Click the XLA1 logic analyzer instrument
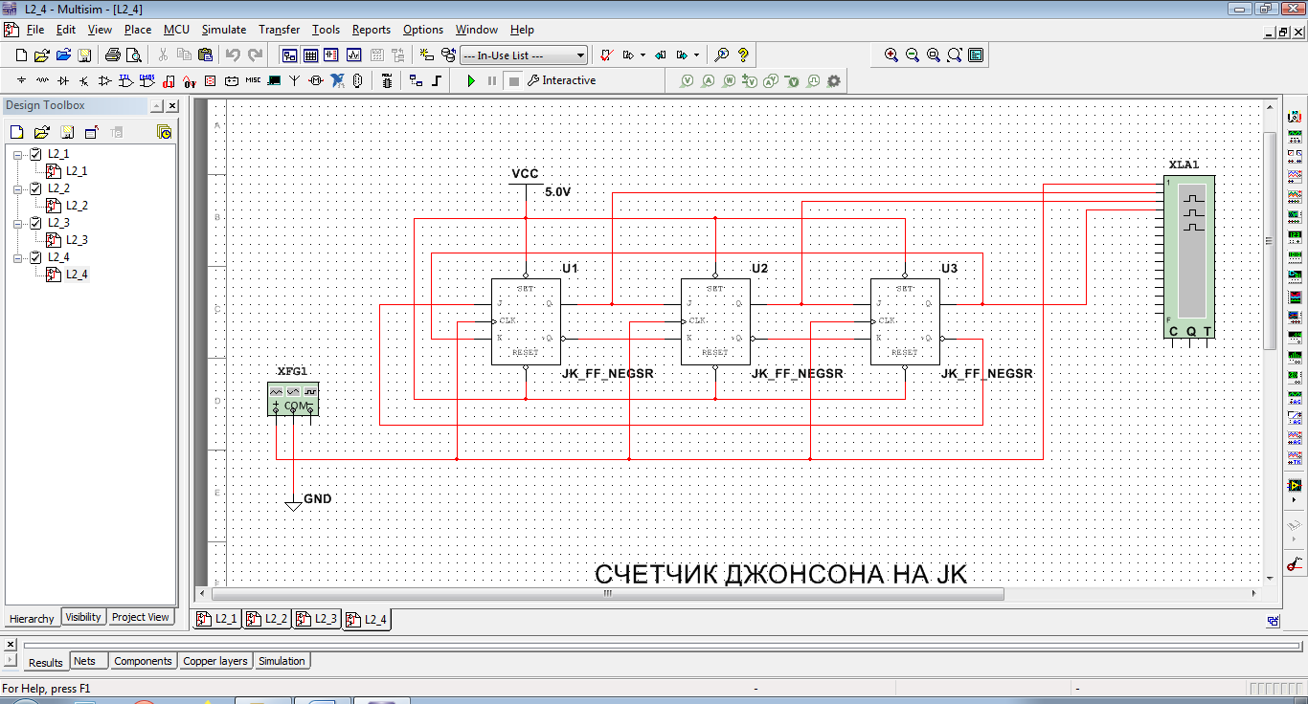The width and height of the screenshot is (1308, 704). (1188, 256)
